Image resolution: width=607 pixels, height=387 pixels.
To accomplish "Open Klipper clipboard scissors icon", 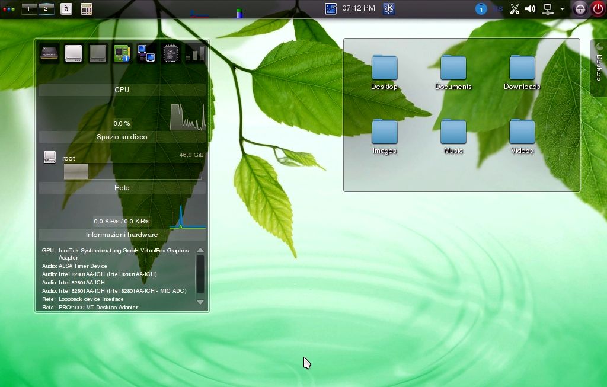I will point(515,9).
